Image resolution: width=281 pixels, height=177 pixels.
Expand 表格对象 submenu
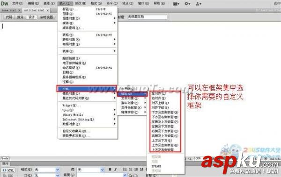[x=88, y=39]
